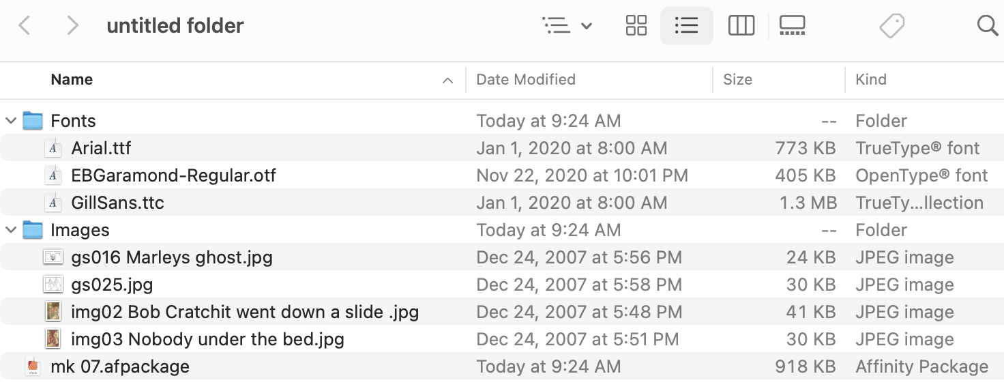The width and height of the screenshot is (1004, 389).
Task: Click the 1.3 MB size value
Action: pos(809,203)
